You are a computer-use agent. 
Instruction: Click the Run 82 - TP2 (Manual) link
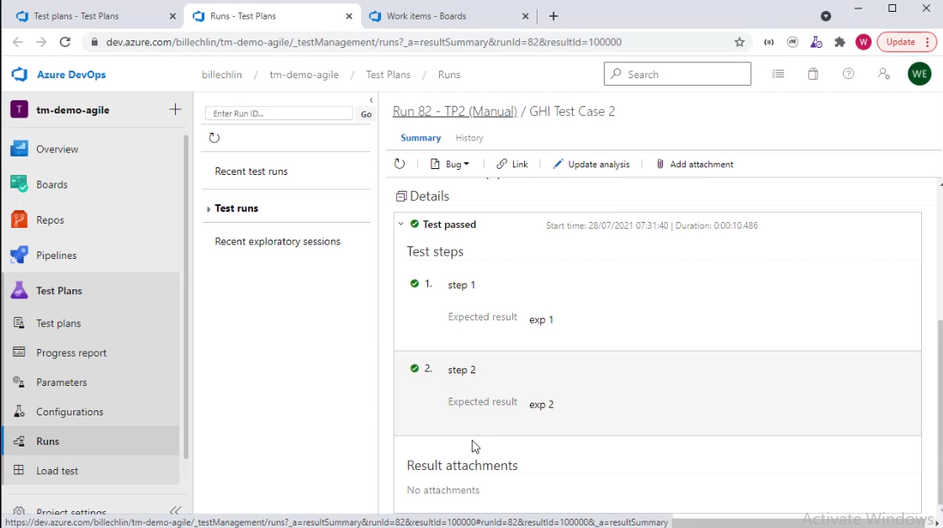(454, 111)
